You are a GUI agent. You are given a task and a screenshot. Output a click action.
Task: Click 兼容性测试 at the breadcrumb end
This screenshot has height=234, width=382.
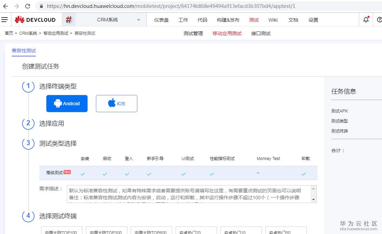[x=85, y=33]
